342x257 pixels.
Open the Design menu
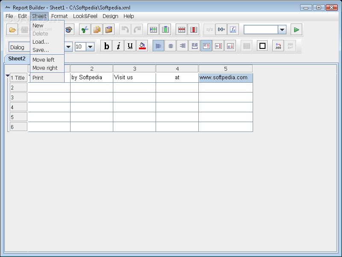110,16
